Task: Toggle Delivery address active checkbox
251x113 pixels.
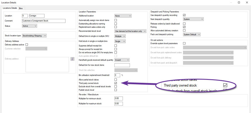Action: click(x=27, y=45)
